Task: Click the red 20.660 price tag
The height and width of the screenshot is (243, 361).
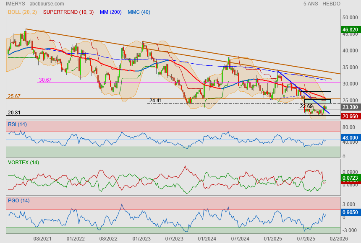Action: pos(350,116)
